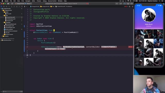165x93 pixels.
Task: Open the volume control in the menu bar
Action: point(131,1)
